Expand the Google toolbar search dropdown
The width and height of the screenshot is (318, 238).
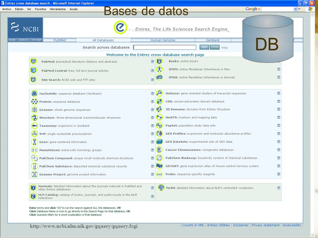pos(295,9)
